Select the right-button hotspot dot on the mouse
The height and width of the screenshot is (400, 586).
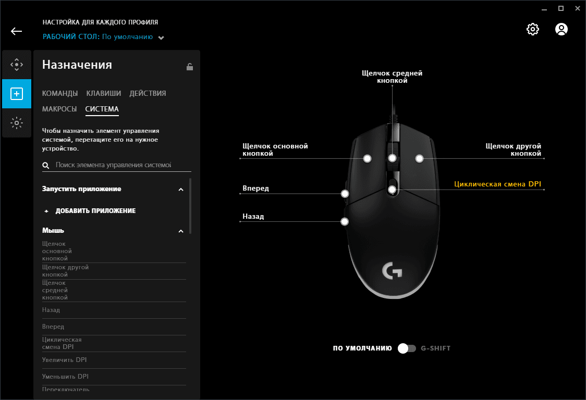[x=419, y=159]
